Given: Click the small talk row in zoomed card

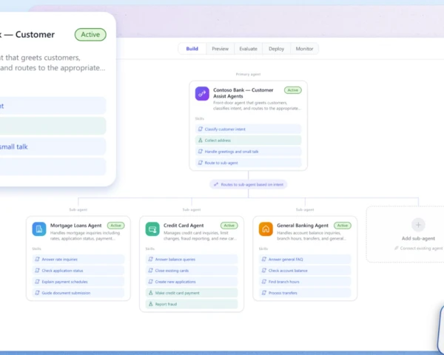Looking at the screenshot, I should coord(53,146).
